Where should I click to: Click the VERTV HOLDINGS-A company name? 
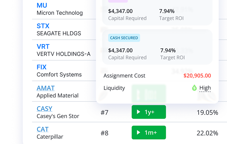64,54
